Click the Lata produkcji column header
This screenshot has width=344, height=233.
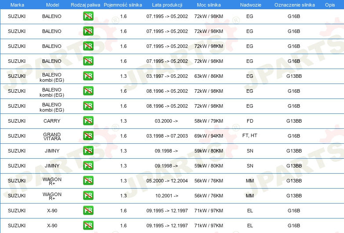167,5
